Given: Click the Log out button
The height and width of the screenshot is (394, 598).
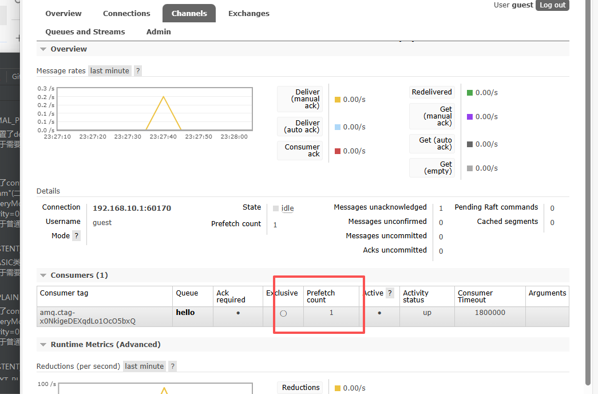Looking at the screenshot, I should [552, 5].
